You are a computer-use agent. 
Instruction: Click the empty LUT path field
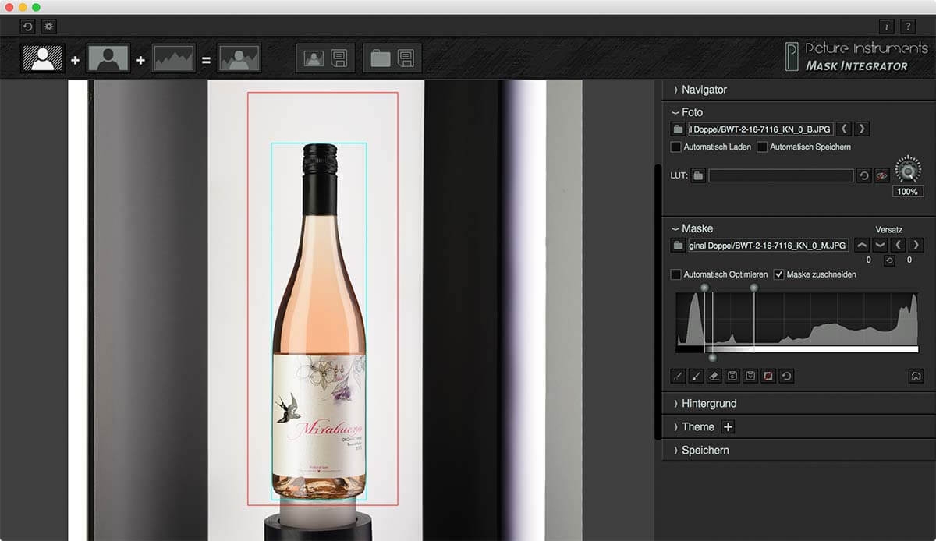tap(781, 176)
